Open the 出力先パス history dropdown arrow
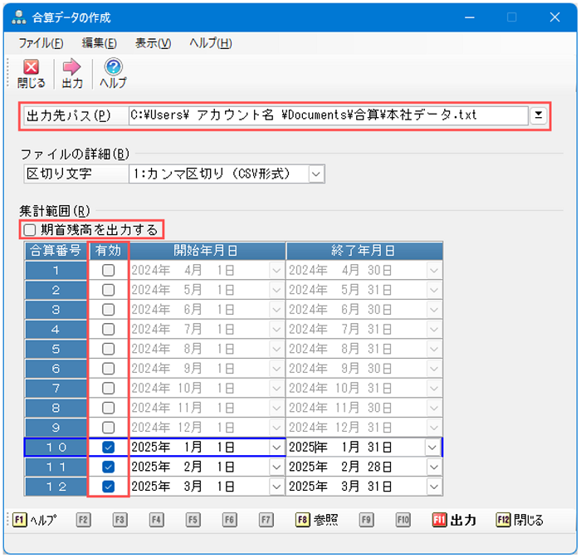581x558 pixels. click(539, 115)
